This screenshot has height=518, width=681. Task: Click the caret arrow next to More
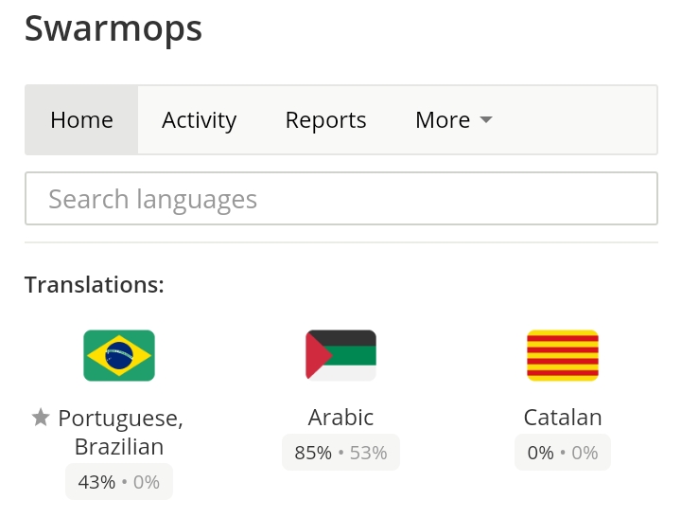486,119
